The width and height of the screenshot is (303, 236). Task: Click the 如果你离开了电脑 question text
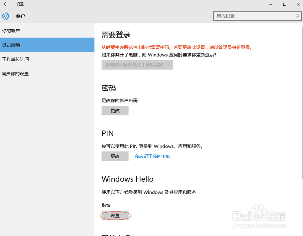159,55
